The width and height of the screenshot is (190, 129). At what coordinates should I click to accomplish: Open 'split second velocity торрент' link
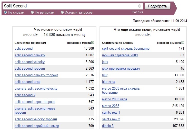tap(36, 119)
